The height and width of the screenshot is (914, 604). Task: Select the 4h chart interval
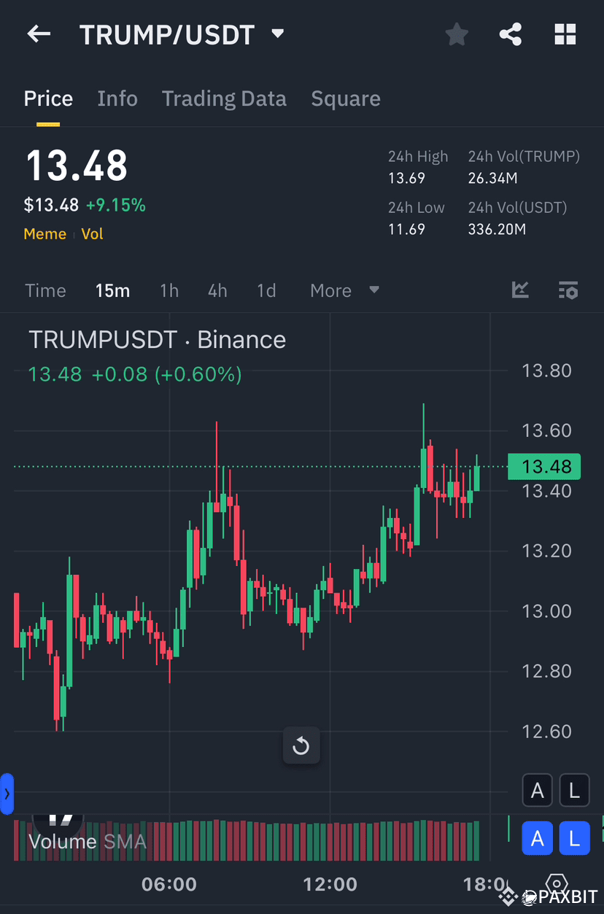tap(217, 291)
